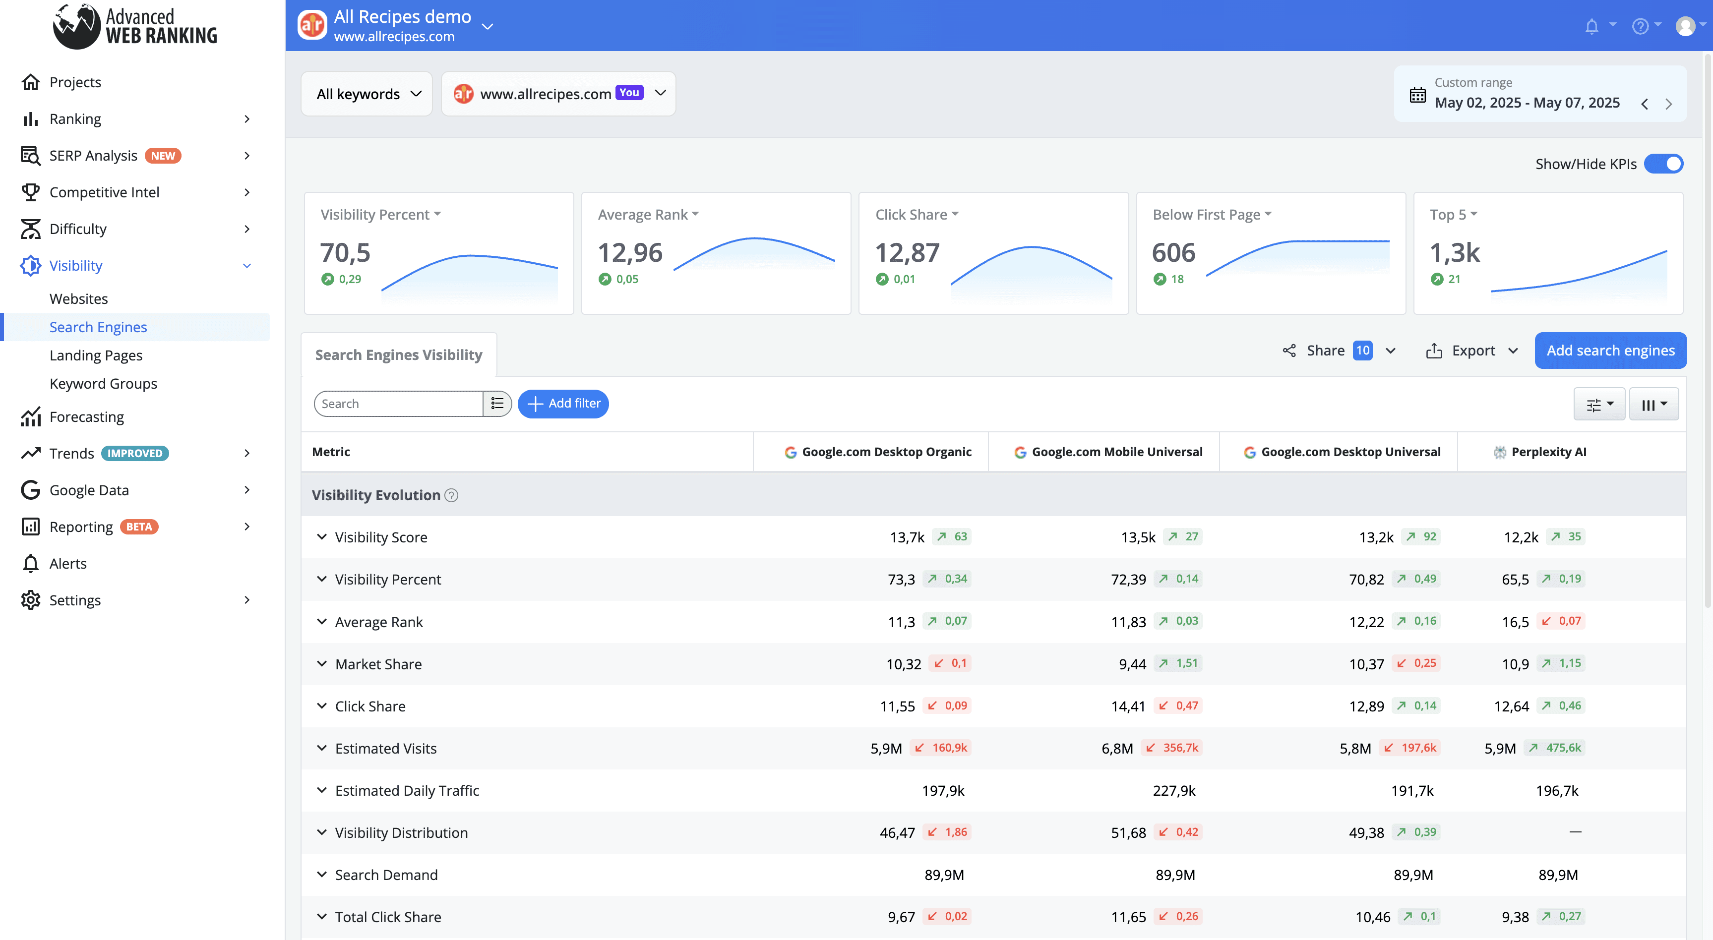Open the All Recipes demo project switcher
The width and height of the screenshot is (1713, 940).
click(488, 26)
